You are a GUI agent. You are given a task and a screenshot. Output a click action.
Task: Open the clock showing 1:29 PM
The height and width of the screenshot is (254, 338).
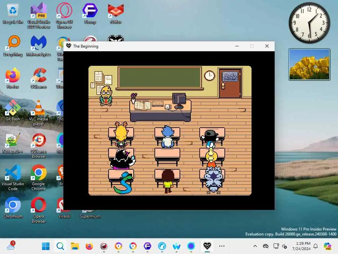(x=301, y=246)
